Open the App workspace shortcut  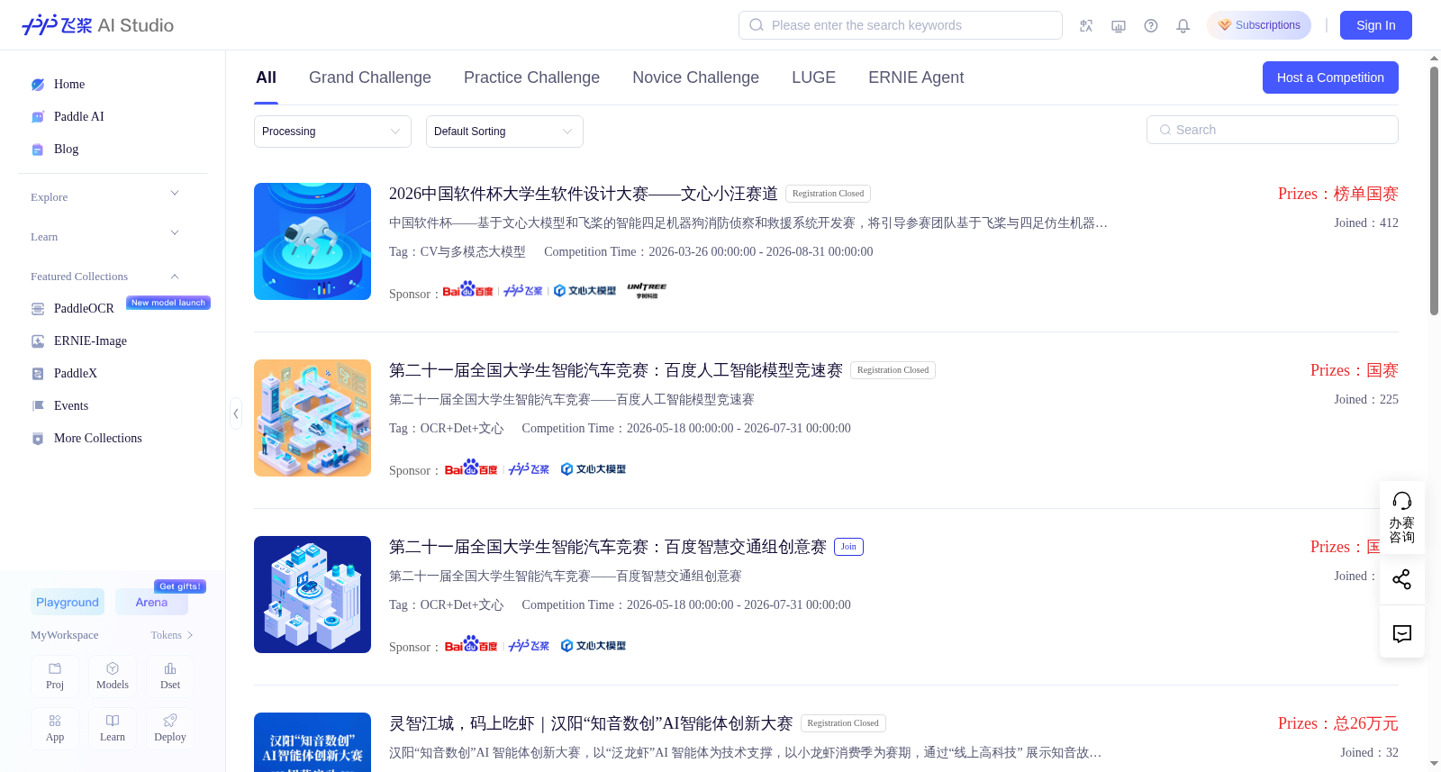[55, 729]
